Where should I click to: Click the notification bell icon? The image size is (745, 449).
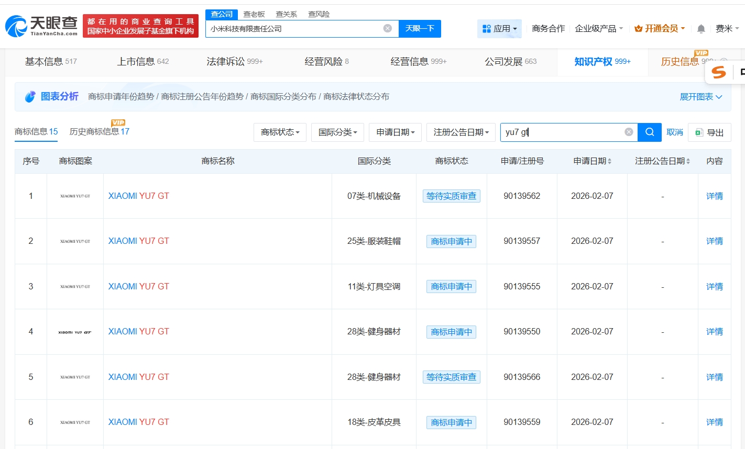(x=701, y=29)
